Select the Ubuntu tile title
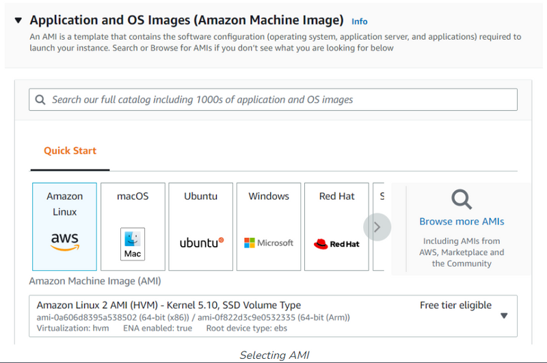The width and height of the screenshot is (547, 363). click(x=201, y=196)
